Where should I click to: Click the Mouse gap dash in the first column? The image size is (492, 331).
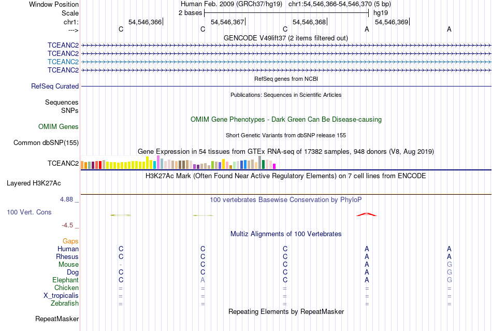click(x=121, y=265)
